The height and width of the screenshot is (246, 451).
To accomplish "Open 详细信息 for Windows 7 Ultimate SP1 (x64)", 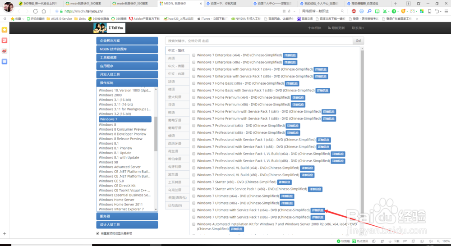I will tap(318, 210).
